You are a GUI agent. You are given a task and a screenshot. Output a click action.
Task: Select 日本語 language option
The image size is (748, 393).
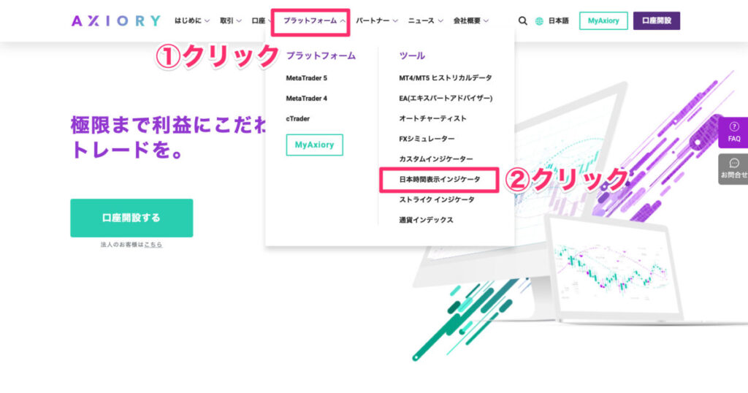[558, 21]
